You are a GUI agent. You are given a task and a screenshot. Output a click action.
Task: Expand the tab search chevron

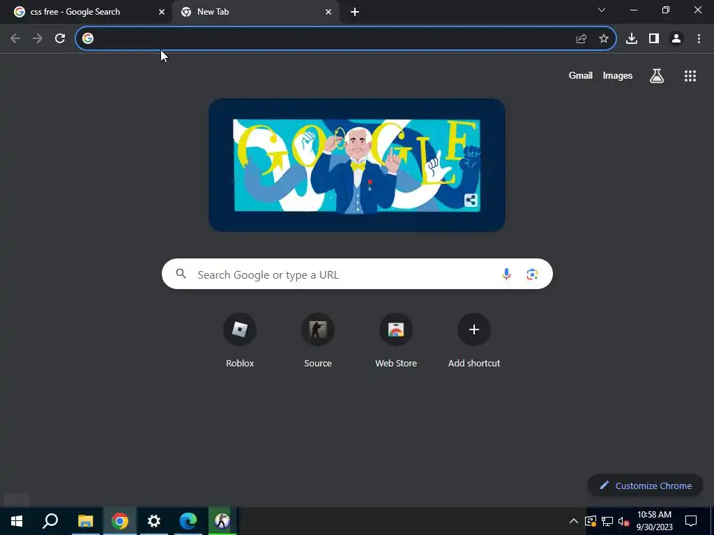pos(602,10)
